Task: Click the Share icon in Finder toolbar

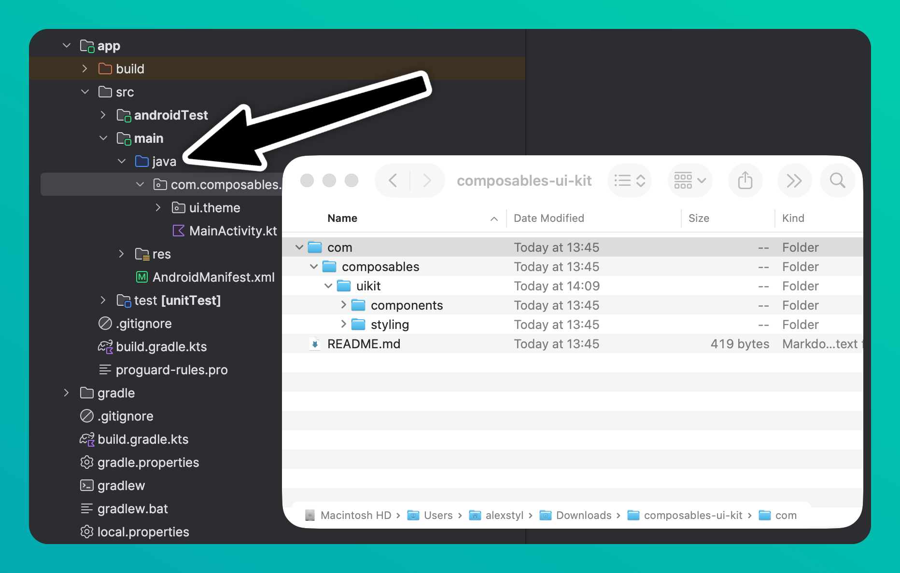Action: pos(745,181)
